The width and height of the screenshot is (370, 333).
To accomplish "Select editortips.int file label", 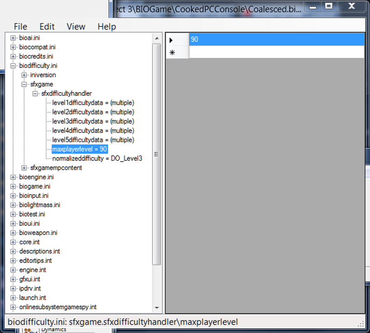I will pos(35,261).
